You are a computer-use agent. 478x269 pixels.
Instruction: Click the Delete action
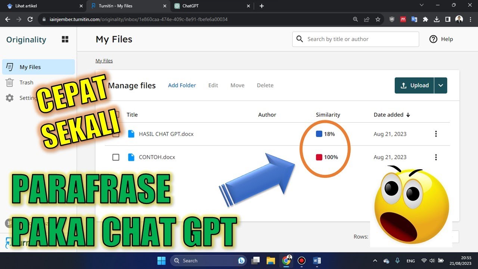(265, 85)
